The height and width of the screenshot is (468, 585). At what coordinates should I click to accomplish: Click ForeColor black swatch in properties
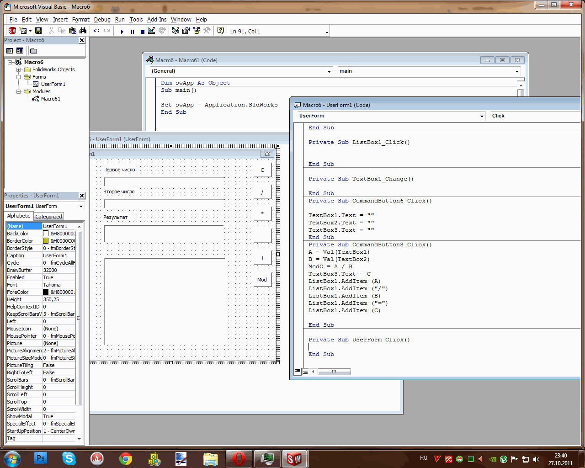[x=46, y=292]
